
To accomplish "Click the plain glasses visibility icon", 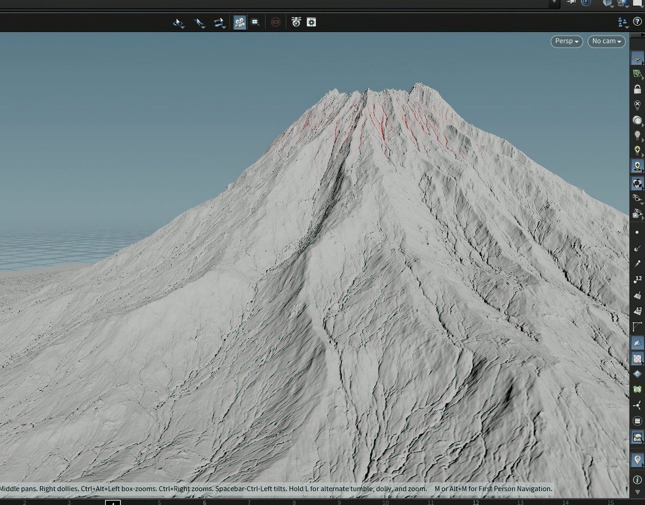I will pyautogui.click(x=637, y=198).
